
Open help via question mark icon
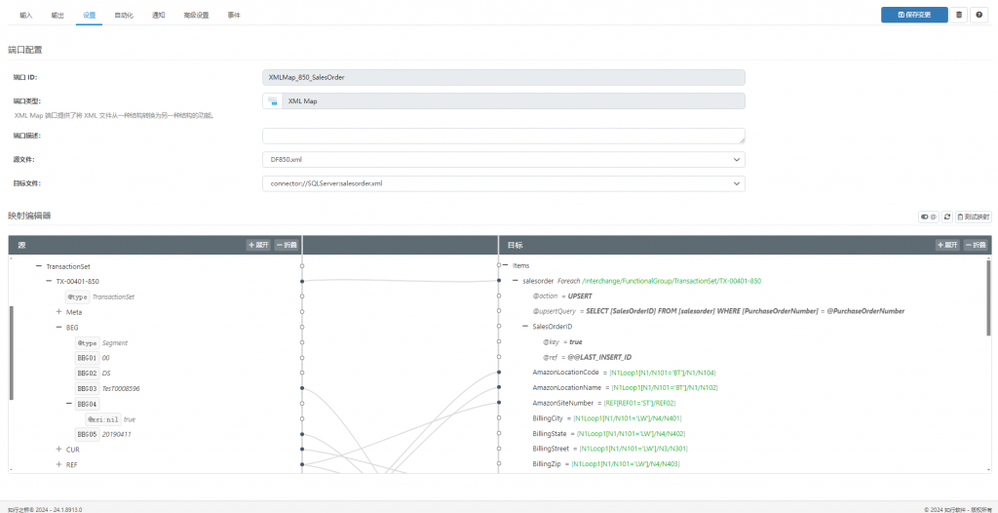(979, 15)
